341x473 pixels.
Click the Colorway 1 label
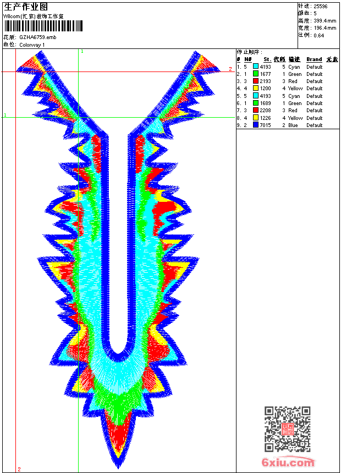(x=32, y=45)
